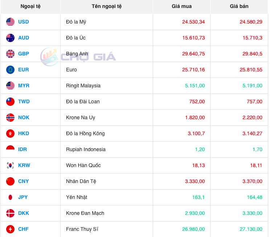Open the CNY currency link
Image resolution: width=270 pixels, height=237 pixels.
[24, 181]
